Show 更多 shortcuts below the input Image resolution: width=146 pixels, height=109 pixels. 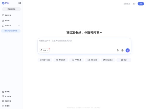coord(124,60)
